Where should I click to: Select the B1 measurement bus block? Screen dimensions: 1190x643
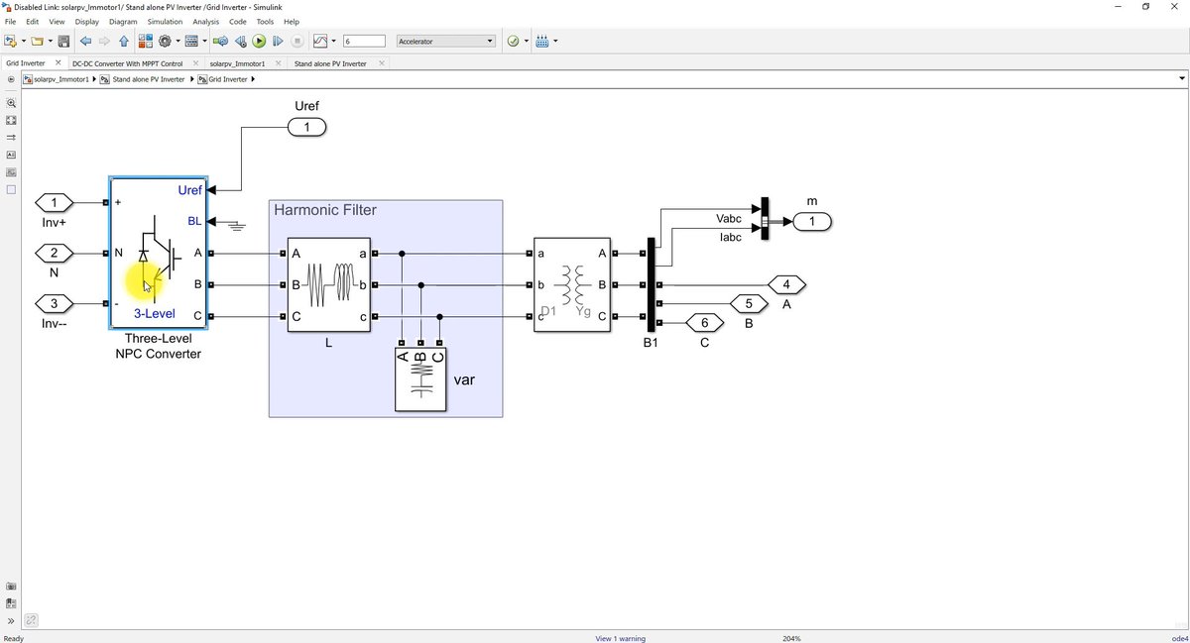coord(651,284)
